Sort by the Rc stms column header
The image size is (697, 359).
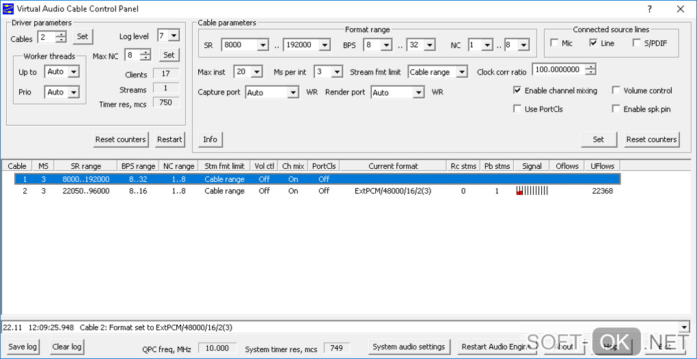(x=463, y=166)
